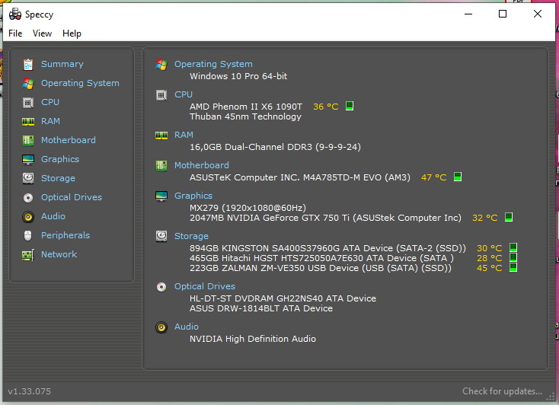Click the Storage heading link in main panel
559x405 pixels.
pyautogui.click(x=191, y=236)
